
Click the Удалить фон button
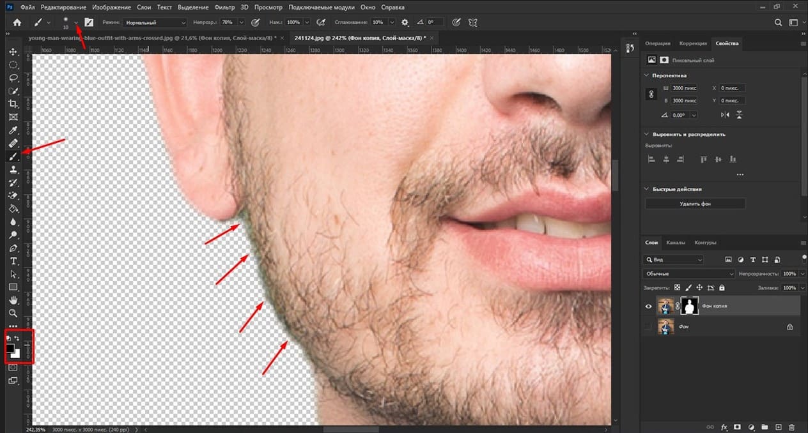coord(695,204)
